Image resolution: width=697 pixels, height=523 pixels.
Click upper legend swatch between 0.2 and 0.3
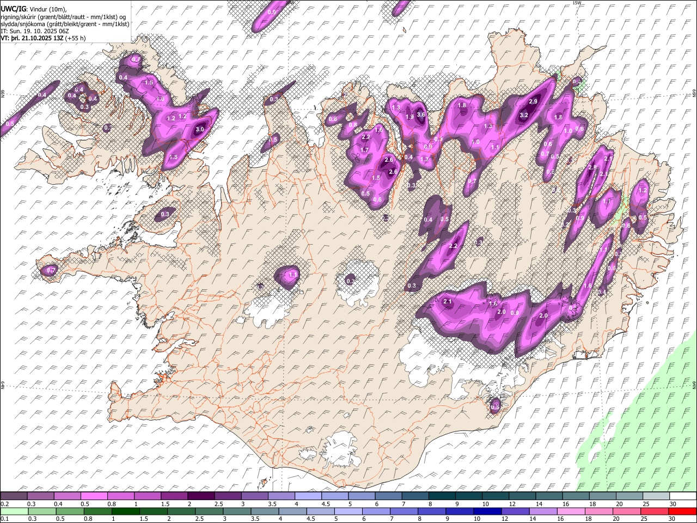click(14, 496)
